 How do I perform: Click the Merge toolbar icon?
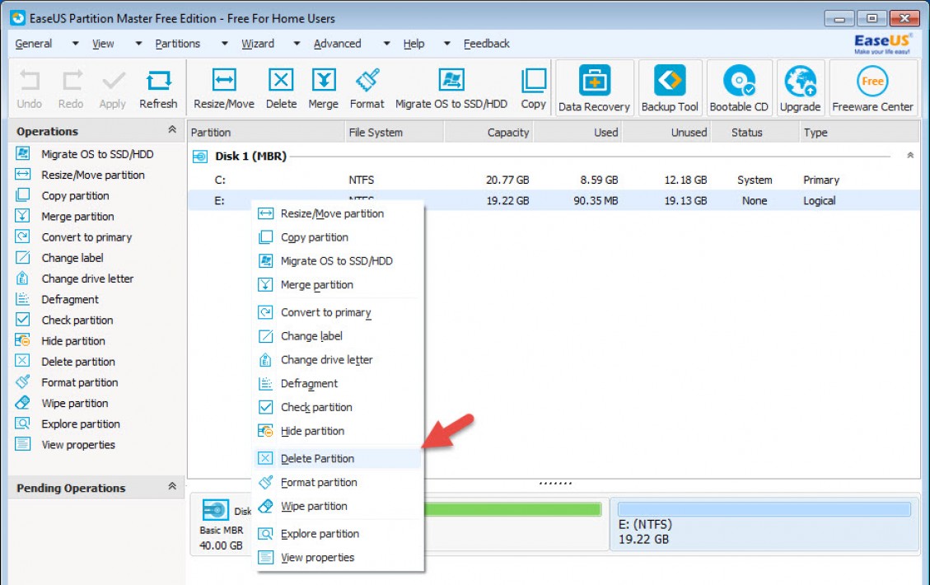point(323,90)
